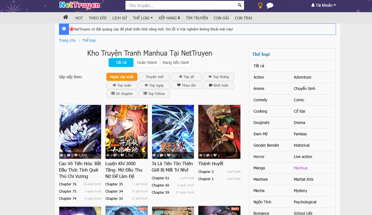Sort by Bình luận comments
The image size is (372, 215).
[x=218, y=85]
